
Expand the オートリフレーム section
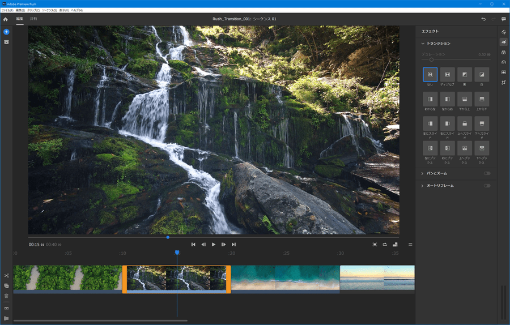click(423, 186)
